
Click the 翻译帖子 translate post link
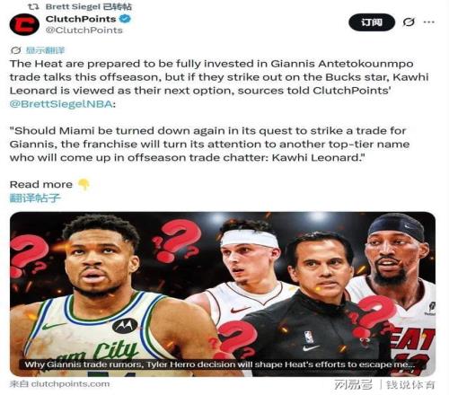pyautogui.click(x=35, y=197)
